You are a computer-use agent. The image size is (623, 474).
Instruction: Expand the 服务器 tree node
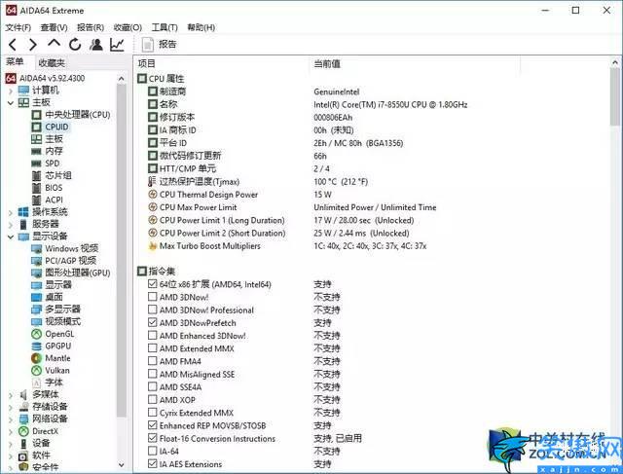11,225
